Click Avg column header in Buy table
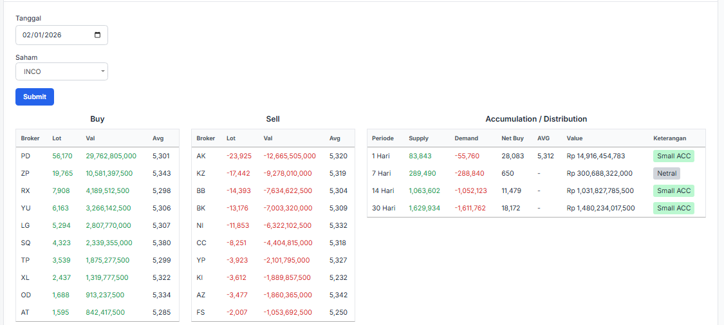724x325 pixels. coord(158,138)
